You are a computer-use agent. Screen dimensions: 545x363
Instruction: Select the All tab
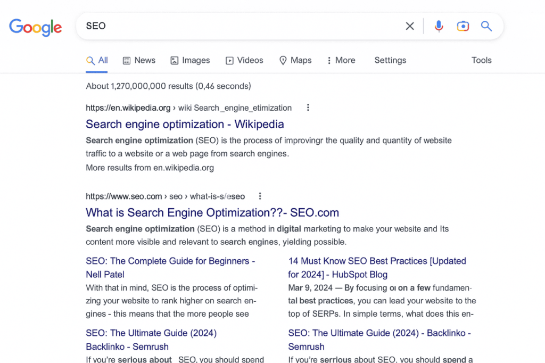click(x=97, y=61)
